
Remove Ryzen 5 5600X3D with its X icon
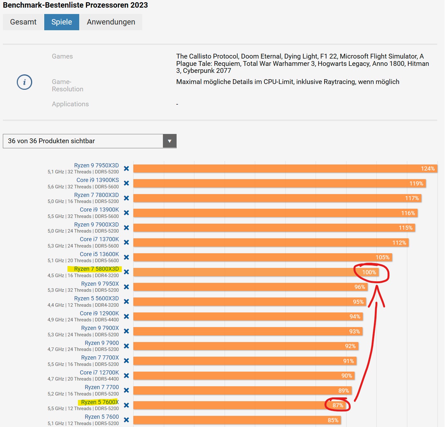point(126,302)
